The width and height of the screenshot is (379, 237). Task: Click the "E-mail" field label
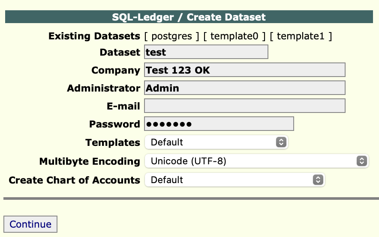123,106
